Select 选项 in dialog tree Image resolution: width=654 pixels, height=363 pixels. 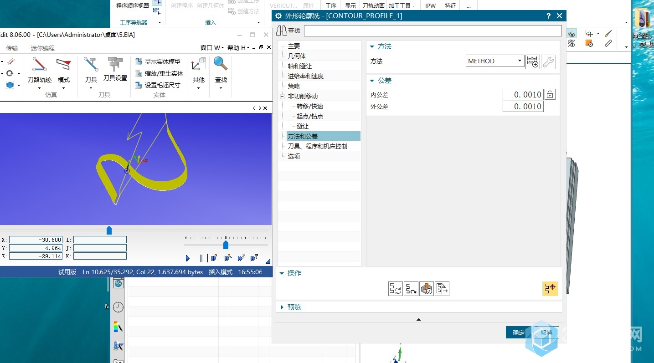[x=294, y=156]
